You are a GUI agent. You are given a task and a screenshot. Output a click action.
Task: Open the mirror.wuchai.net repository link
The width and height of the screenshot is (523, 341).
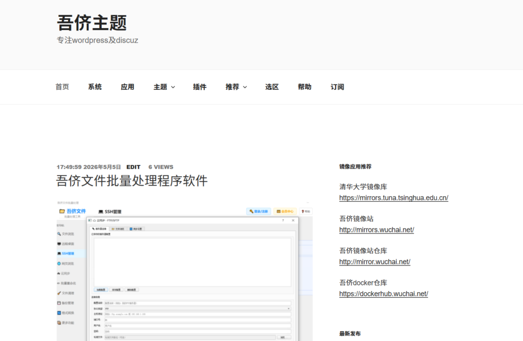[374, 262]
